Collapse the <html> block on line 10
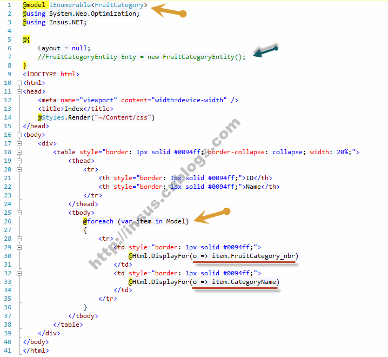The width and height of the screenshot is (388, 357). pyautogui.click(x=19, y=83)
